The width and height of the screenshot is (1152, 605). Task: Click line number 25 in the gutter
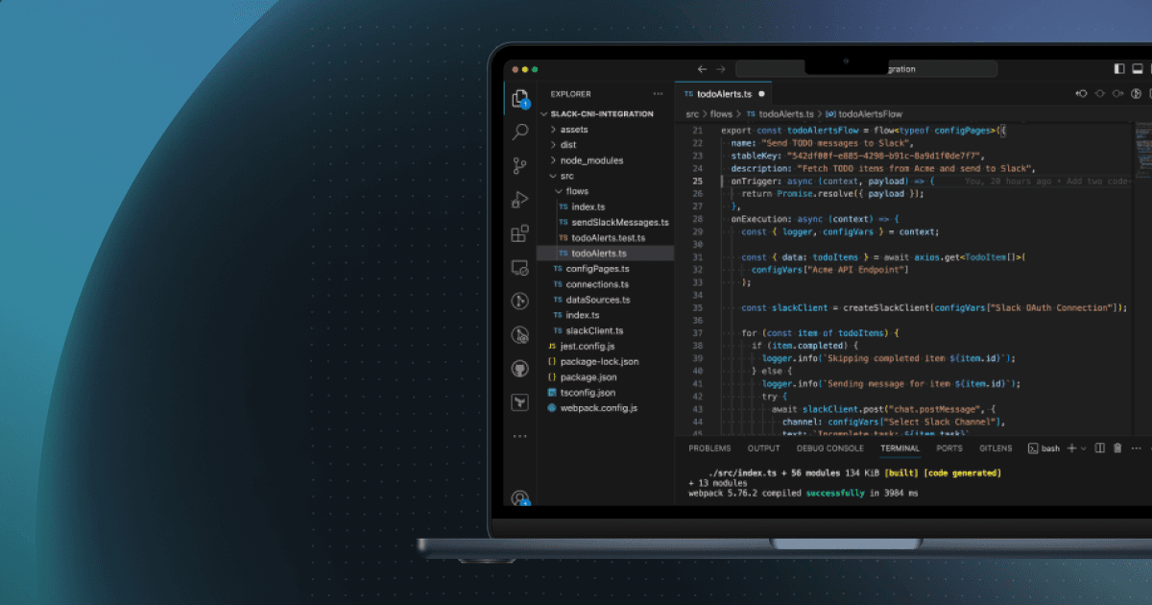pyautogui.click(x=698, y=181)
